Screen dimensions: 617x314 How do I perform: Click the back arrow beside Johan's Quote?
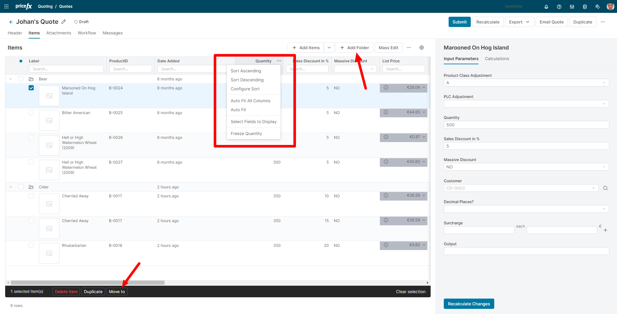click(11, 22)
